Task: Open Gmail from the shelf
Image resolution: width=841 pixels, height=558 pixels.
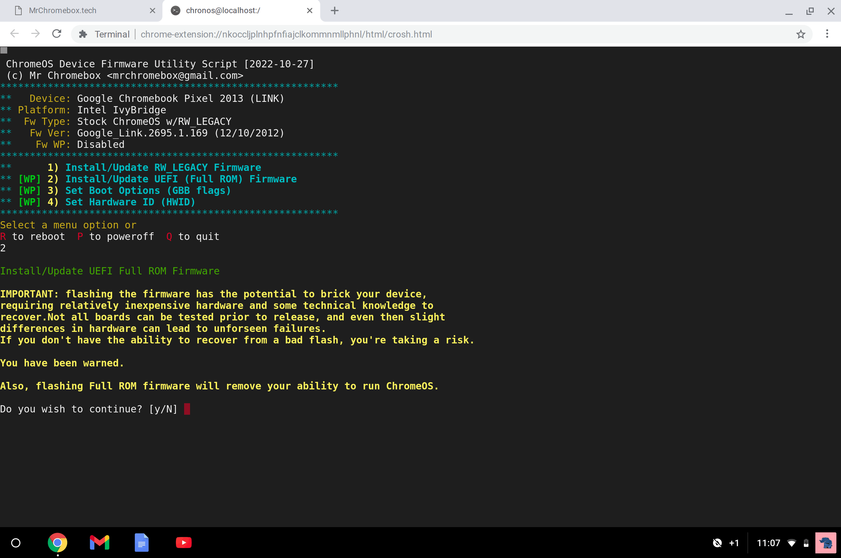Action: (99, 543)
